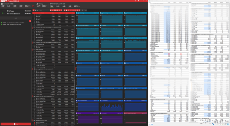Click the plus icon in sensor toolbar

pyautogui.click(x=73, y=10)
